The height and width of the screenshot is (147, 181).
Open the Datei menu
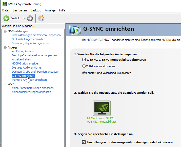pos(6,10)
